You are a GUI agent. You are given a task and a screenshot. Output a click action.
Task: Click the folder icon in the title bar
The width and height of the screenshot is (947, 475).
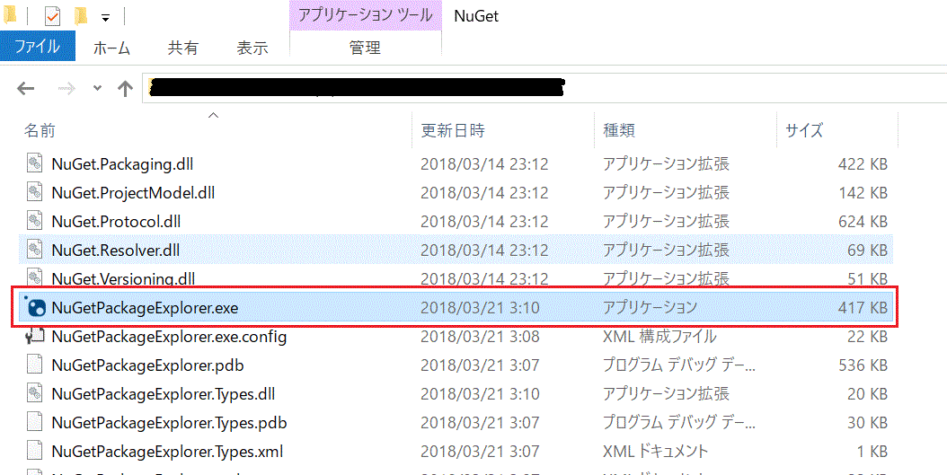click(x=10, y=15)
